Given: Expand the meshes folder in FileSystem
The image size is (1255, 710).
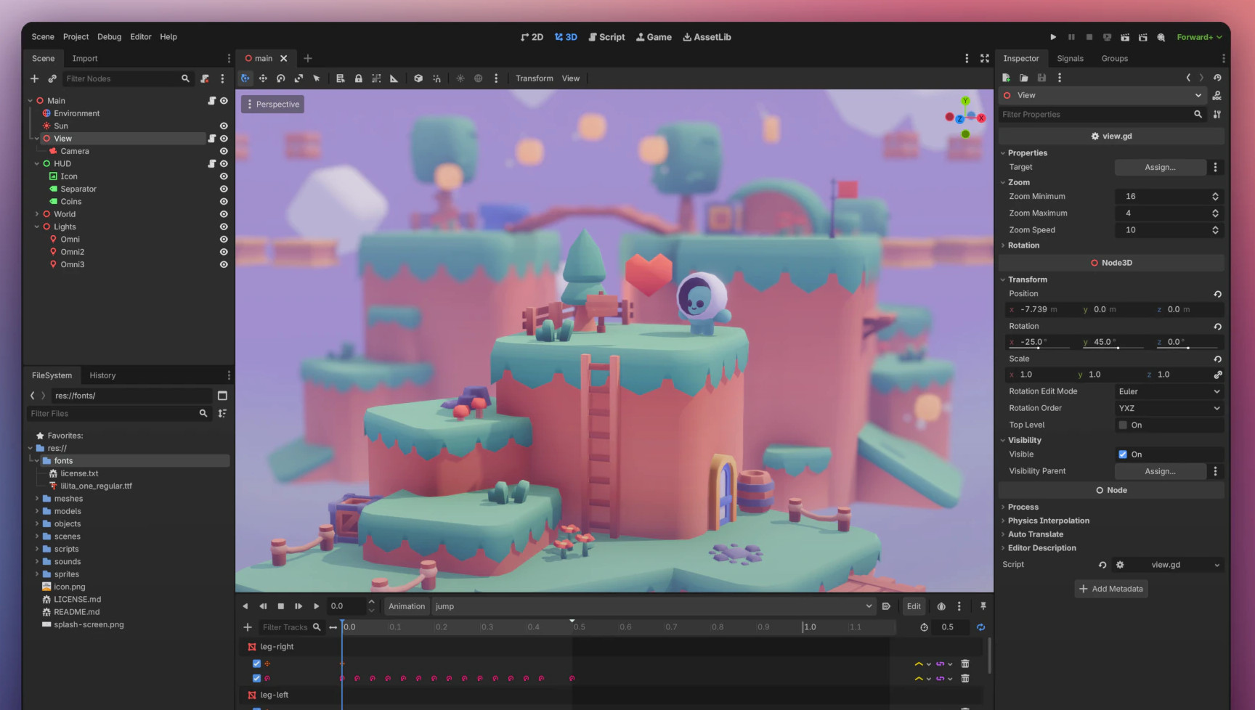Looking at the screenshot, I should [37, 499].
